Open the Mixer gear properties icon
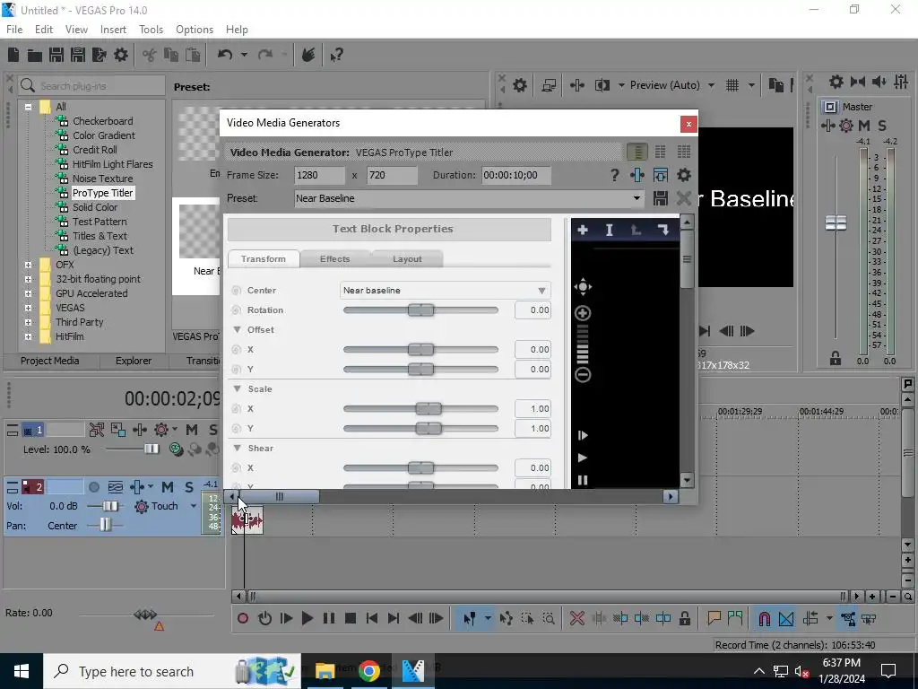918x689 pixels. point(836,82)
